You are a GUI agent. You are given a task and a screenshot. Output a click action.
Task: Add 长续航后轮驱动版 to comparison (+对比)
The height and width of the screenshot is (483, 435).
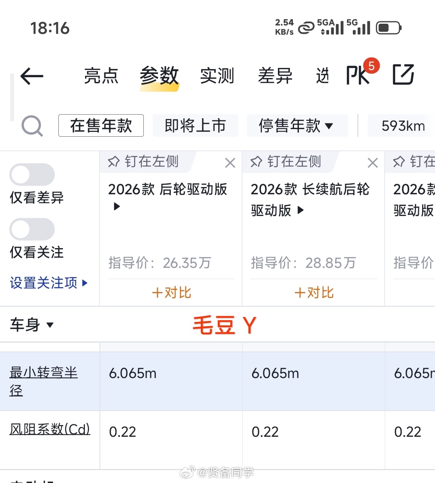(x=314, y=292)
